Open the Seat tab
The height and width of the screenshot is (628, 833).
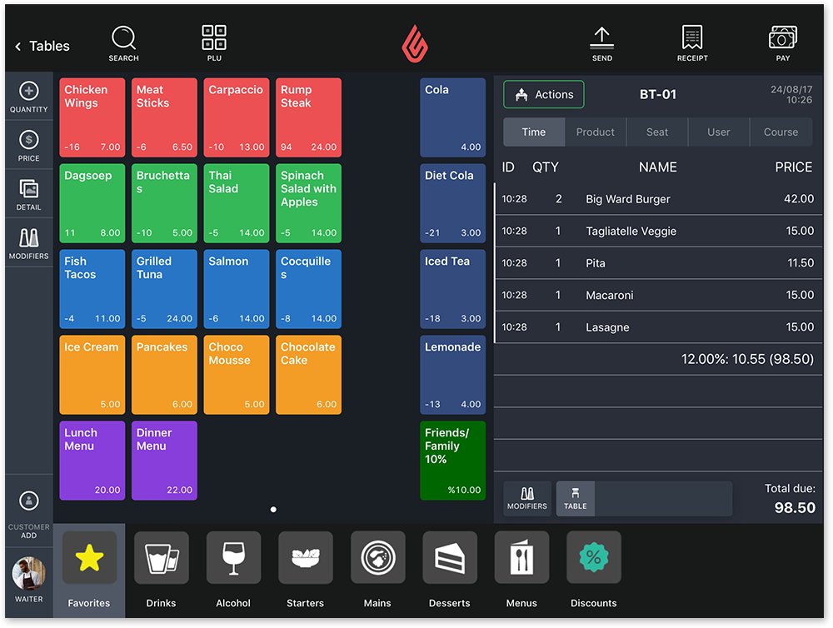(657, 132)
